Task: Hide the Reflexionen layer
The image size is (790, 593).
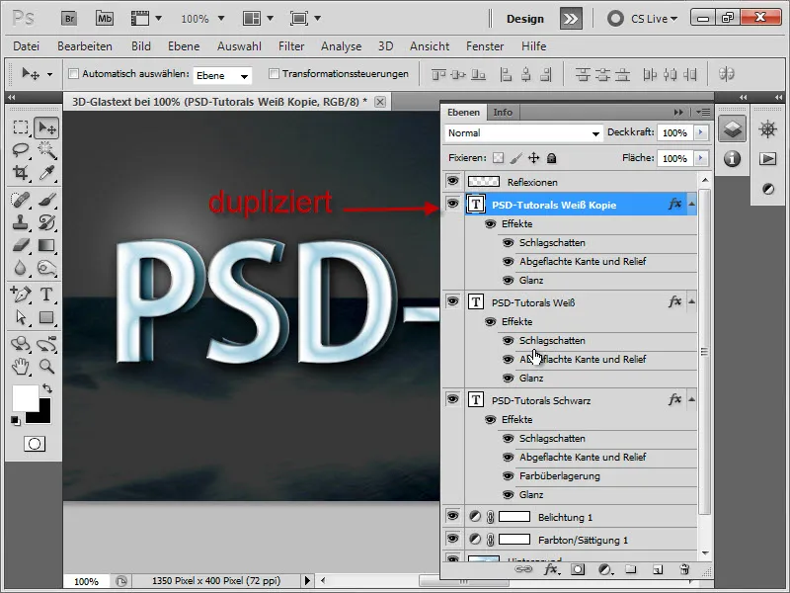Action: tap(452, 181)
